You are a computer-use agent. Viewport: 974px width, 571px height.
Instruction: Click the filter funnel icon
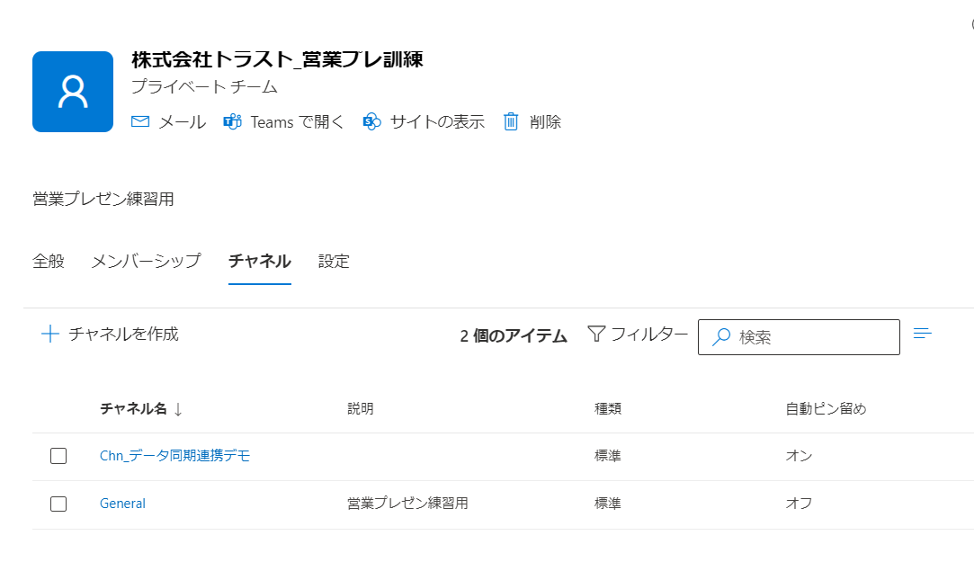(596, 335)
